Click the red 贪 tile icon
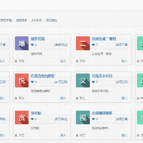Viewport: 143px width, 143px height. point(22,118)
